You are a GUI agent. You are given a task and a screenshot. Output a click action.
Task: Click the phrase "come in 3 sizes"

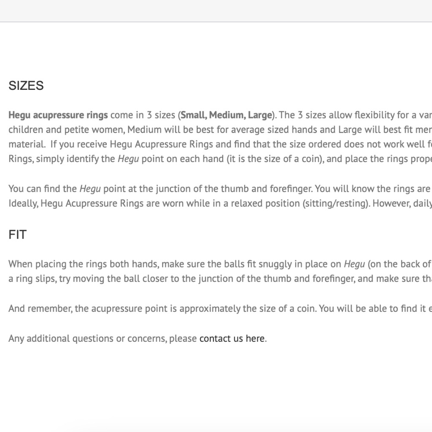click(143, 115)
